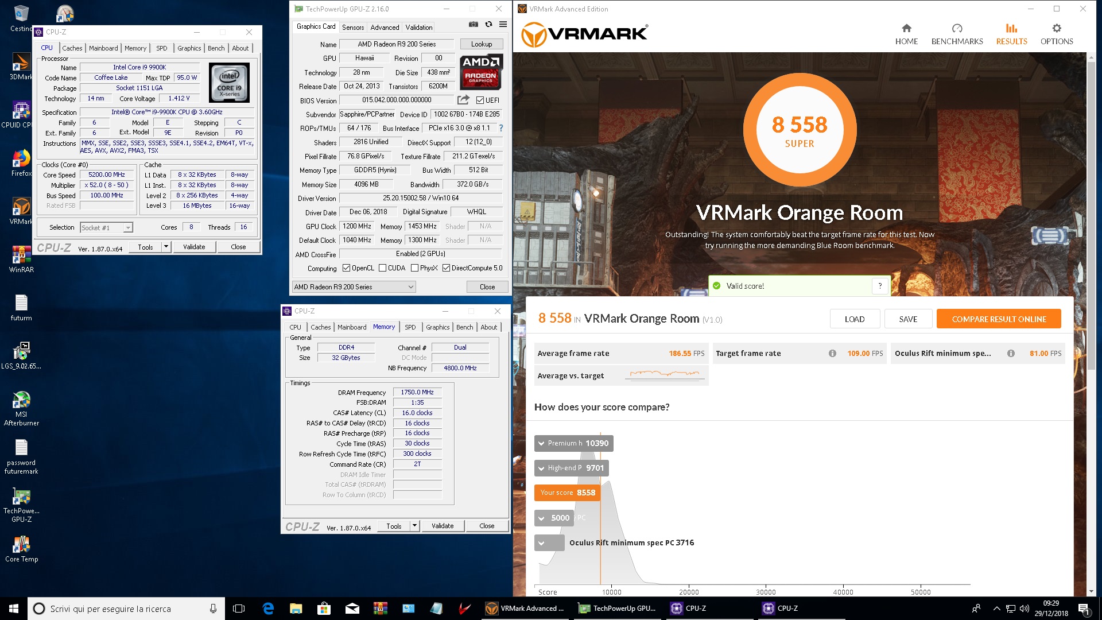Image resolution: width=1102 pixels, height=620 pixels.
Task: Open the OPTIONS gear icon
Action: (x=1057, y=28)
